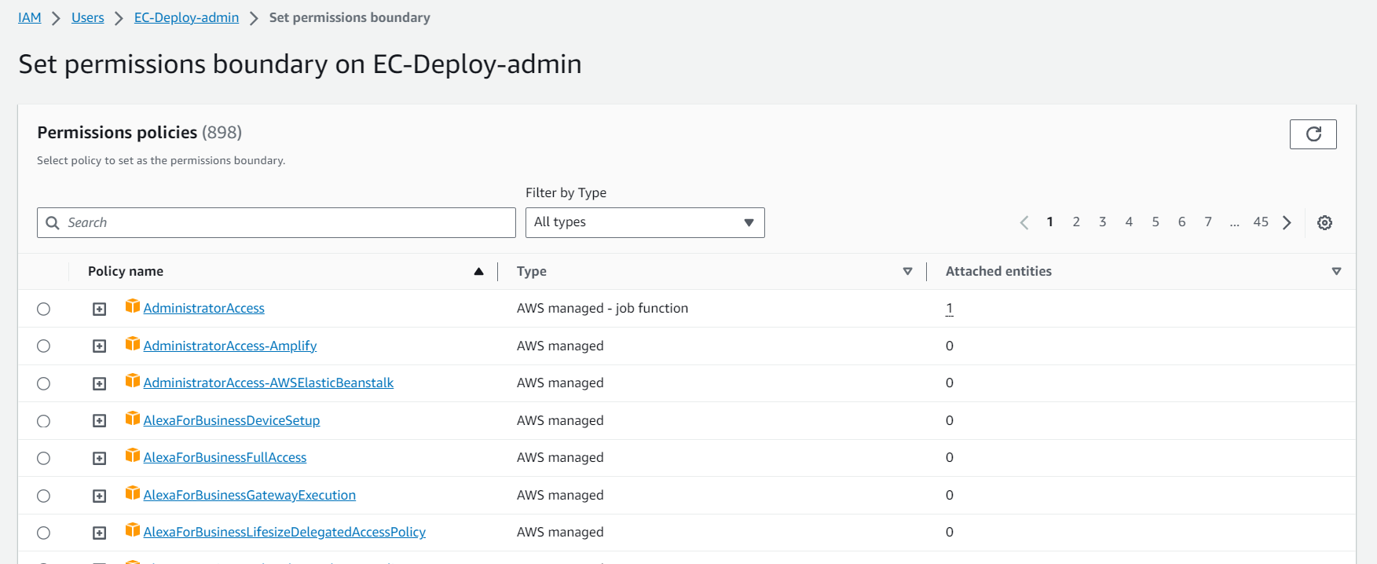Expand AdministratorAccess-AWSElasticBeanstalk policy details
The image size is (1377, 564).
100,384
